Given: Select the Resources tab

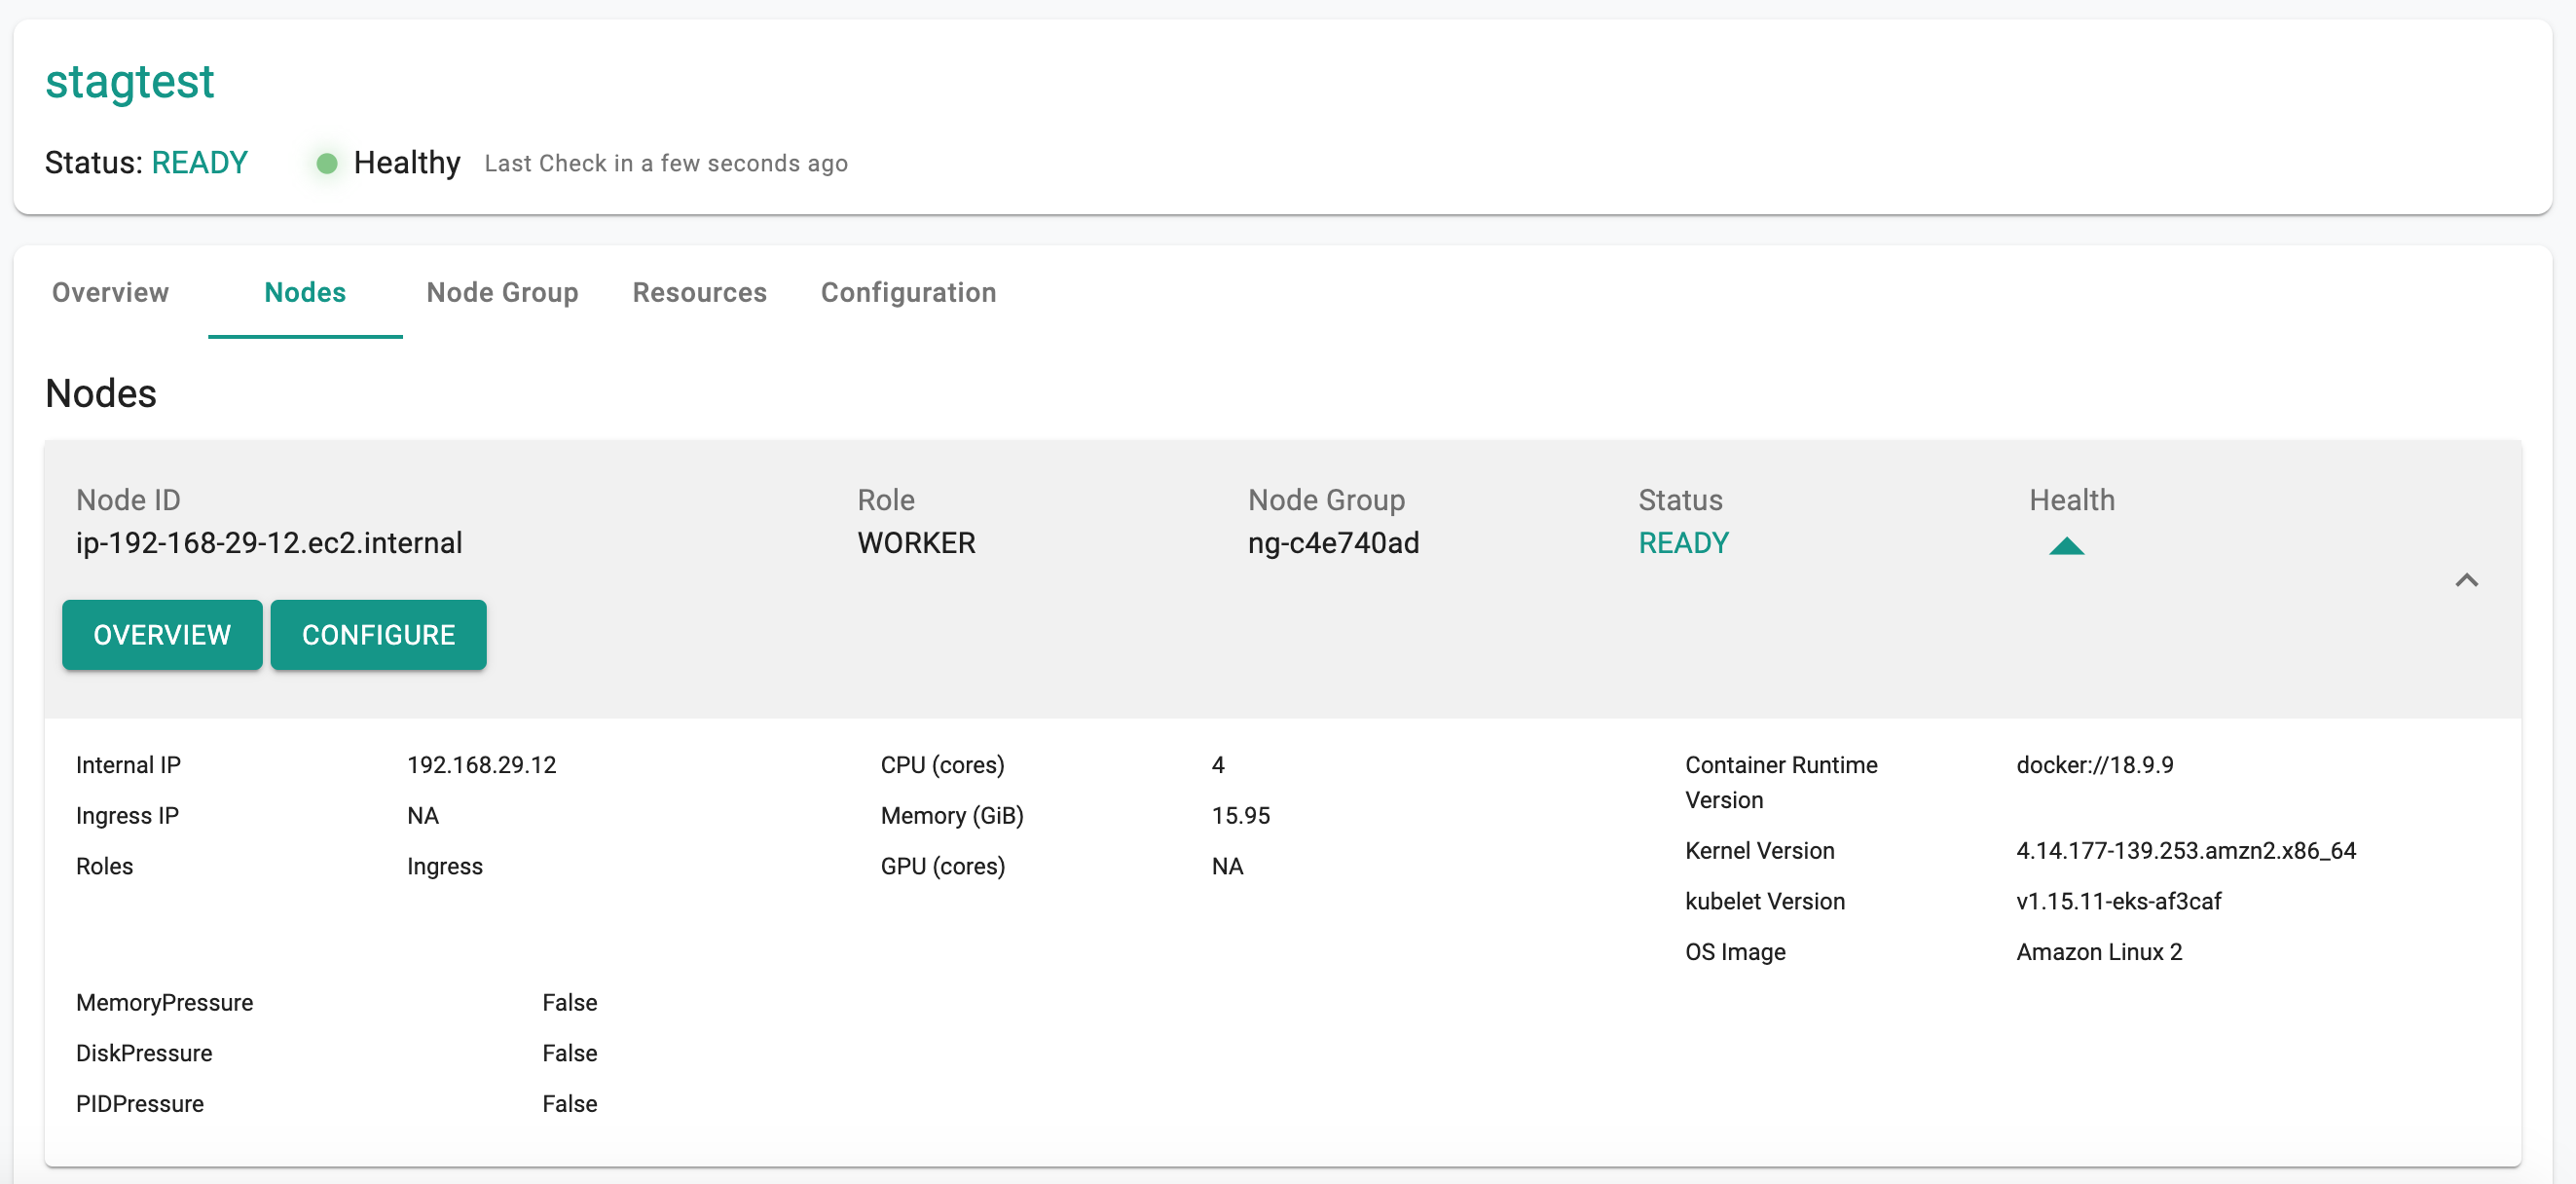Looking at the screenshot, I should (x=700, y=294).
